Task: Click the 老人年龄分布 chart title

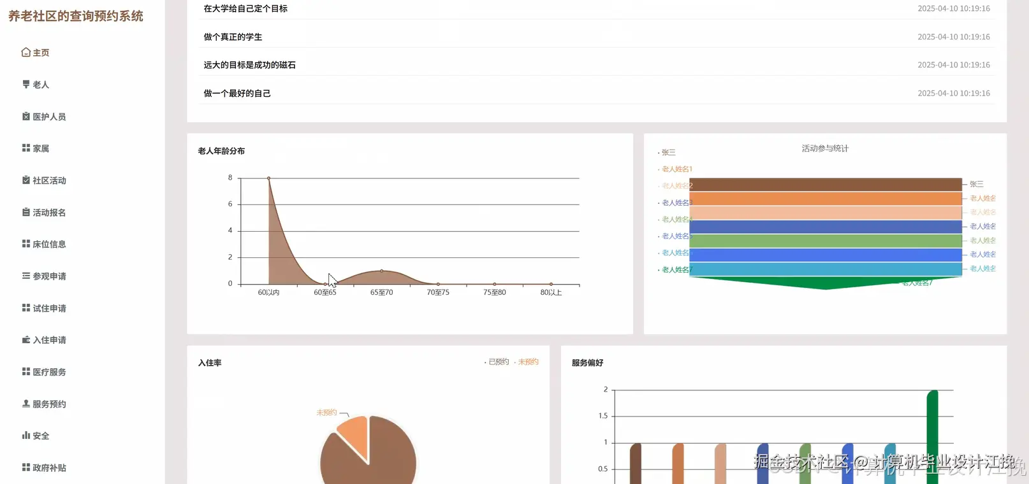Action: click(x=221, y=151)
